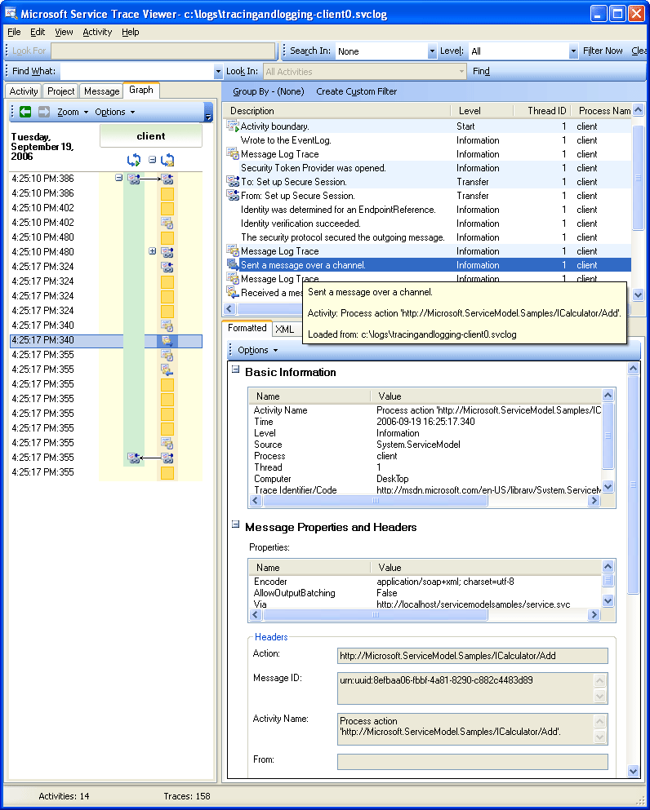Select the Wrote to the EventLog row
Screen dimensions: 650x810
(x=428, y=140)
